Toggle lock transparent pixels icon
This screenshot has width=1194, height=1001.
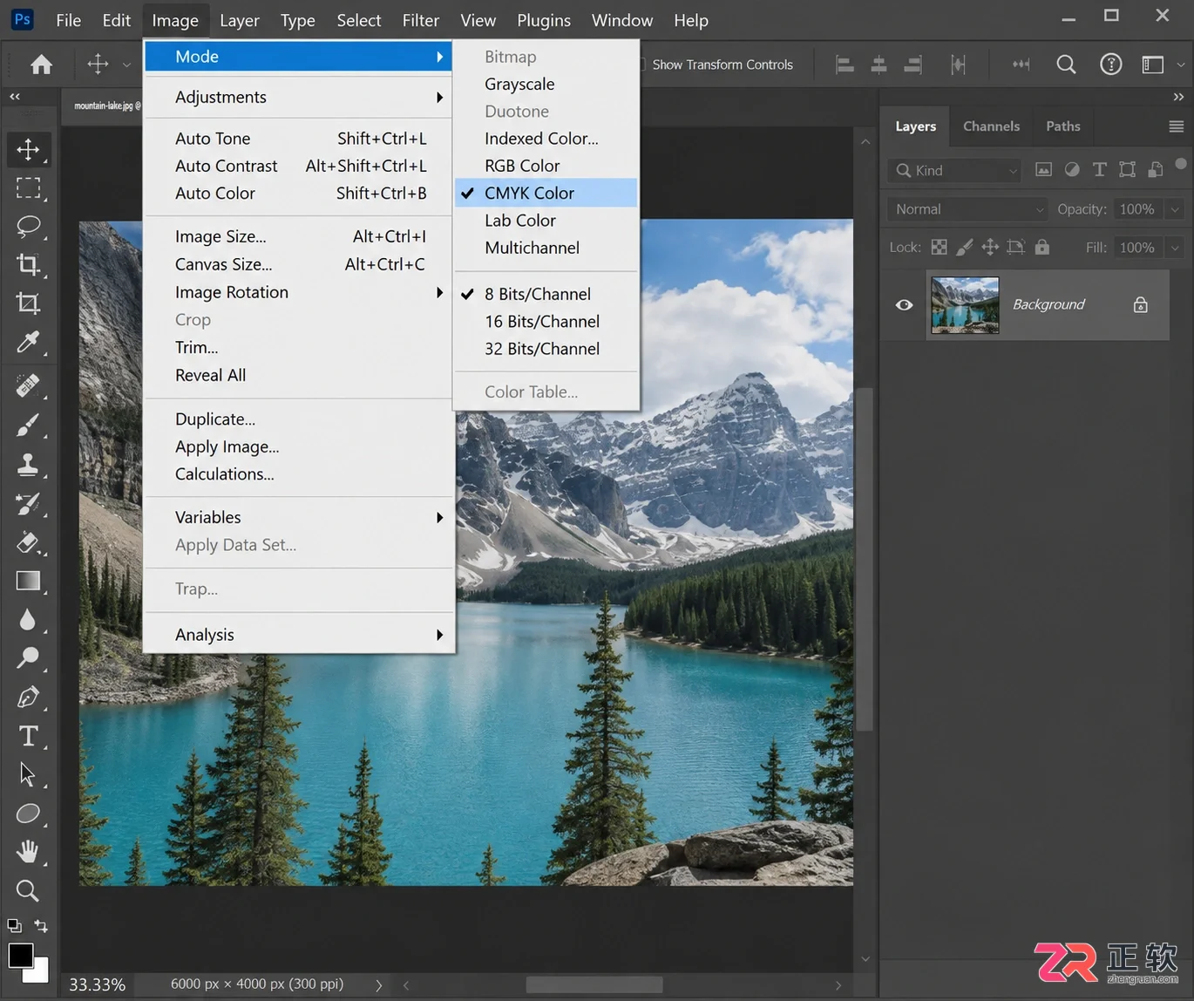point(939,248)
